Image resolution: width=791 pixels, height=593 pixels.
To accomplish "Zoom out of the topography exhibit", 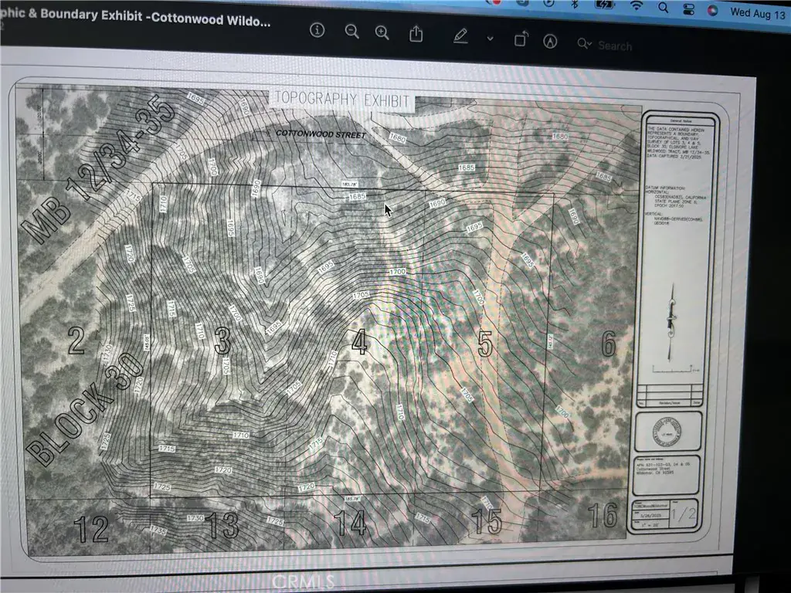I will pyautogui.click(x=351, y=31).
